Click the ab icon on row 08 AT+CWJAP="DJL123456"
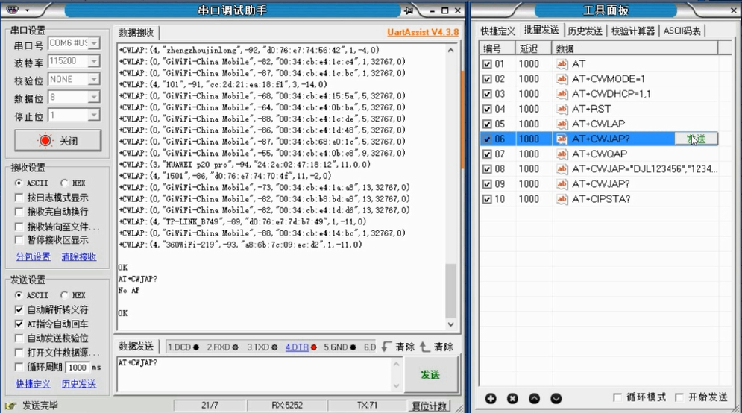Image resolution: width=742 pixels, height=413 pixels. coord(562,169)
